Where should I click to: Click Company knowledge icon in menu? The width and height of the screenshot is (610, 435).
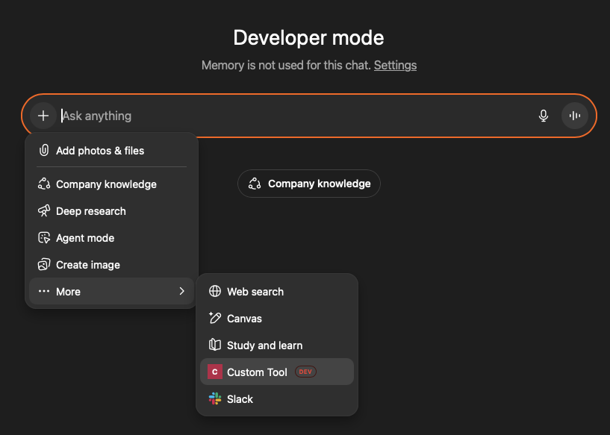(x=44, y=184)
